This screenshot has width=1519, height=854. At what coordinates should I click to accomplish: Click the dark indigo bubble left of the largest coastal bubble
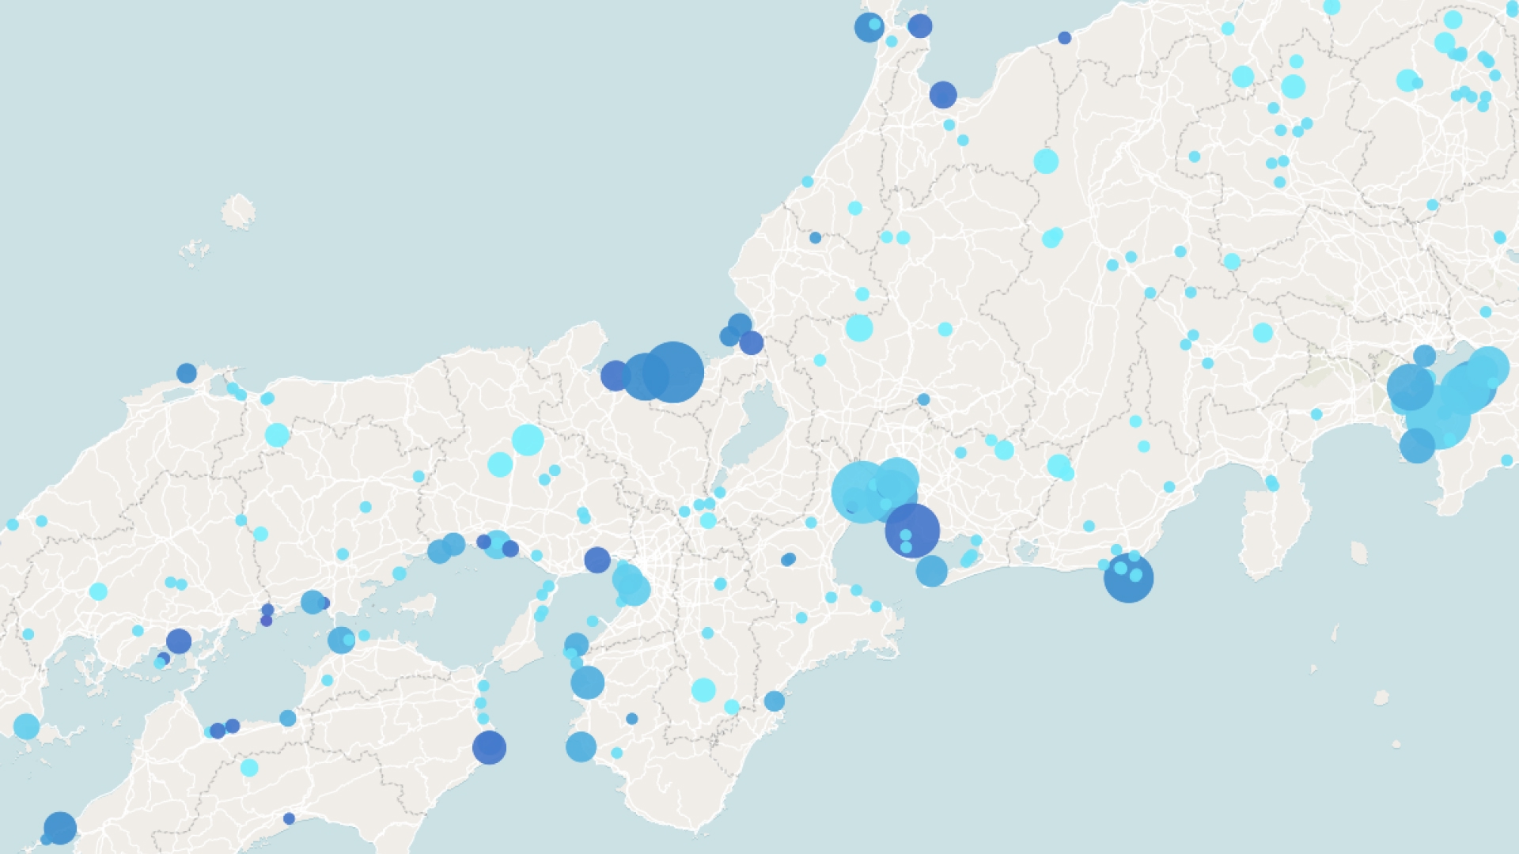616,376
